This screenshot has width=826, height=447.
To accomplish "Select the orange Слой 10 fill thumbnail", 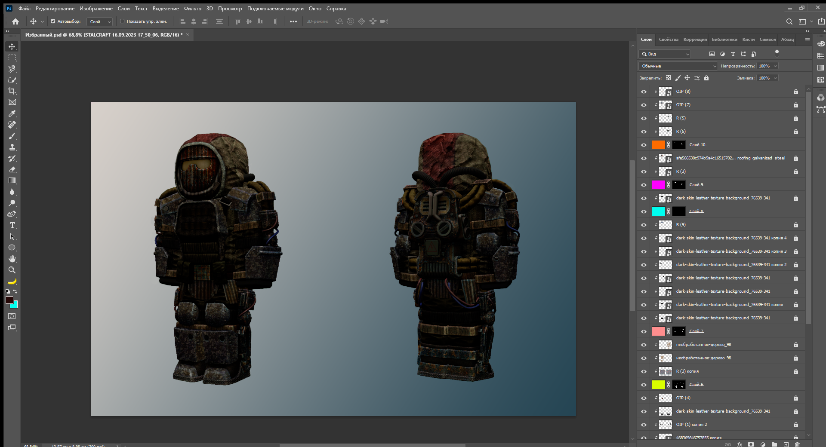I will click(x=658, y=145).
